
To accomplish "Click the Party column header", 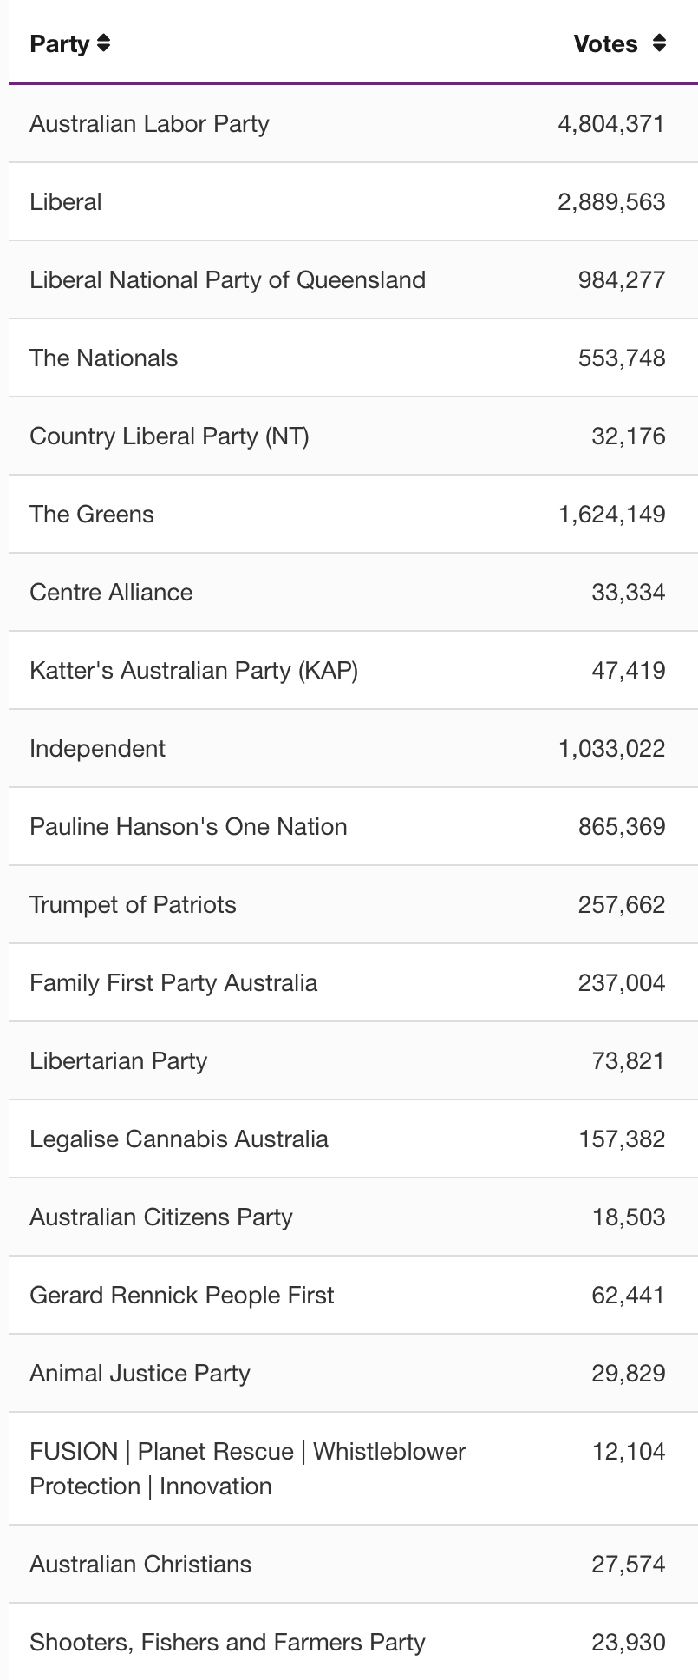I will pos(60,43).
